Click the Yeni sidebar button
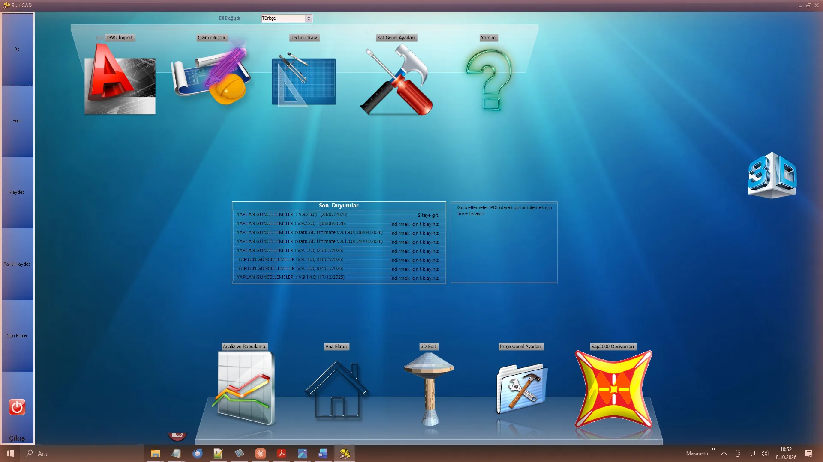823x462 pixels. point(17,121)
